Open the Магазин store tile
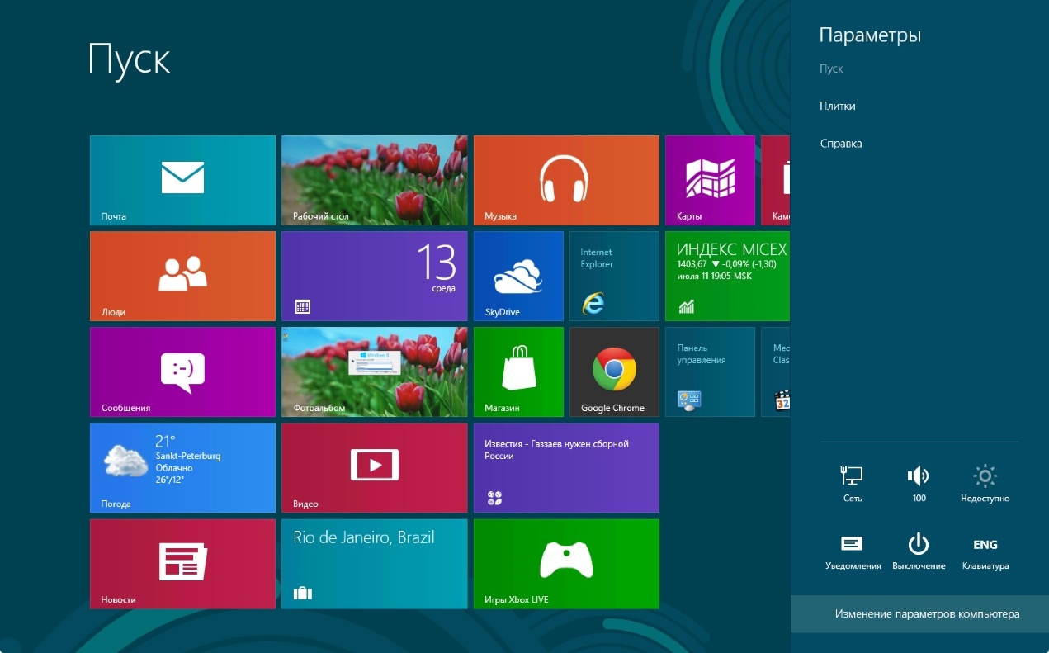 [x=518, y=371]
